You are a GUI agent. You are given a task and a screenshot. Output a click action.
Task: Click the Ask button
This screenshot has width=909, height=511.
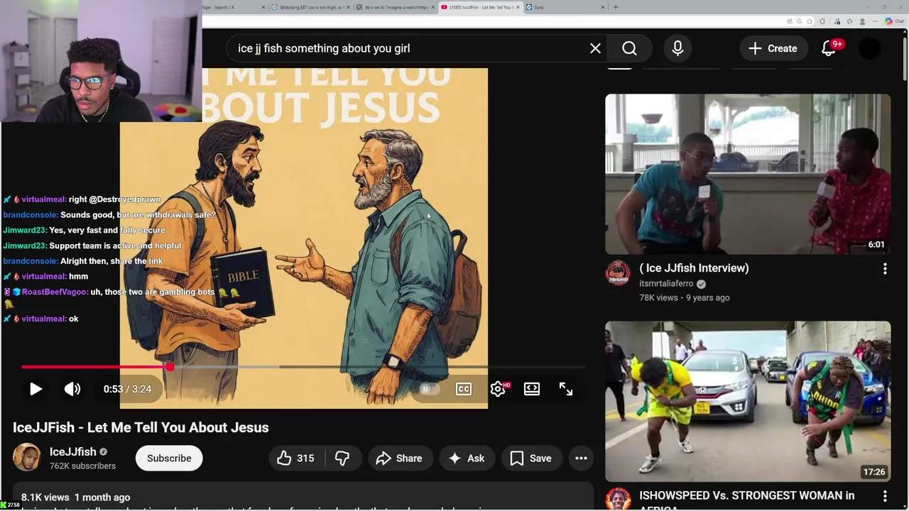click(x=467, y=458)
